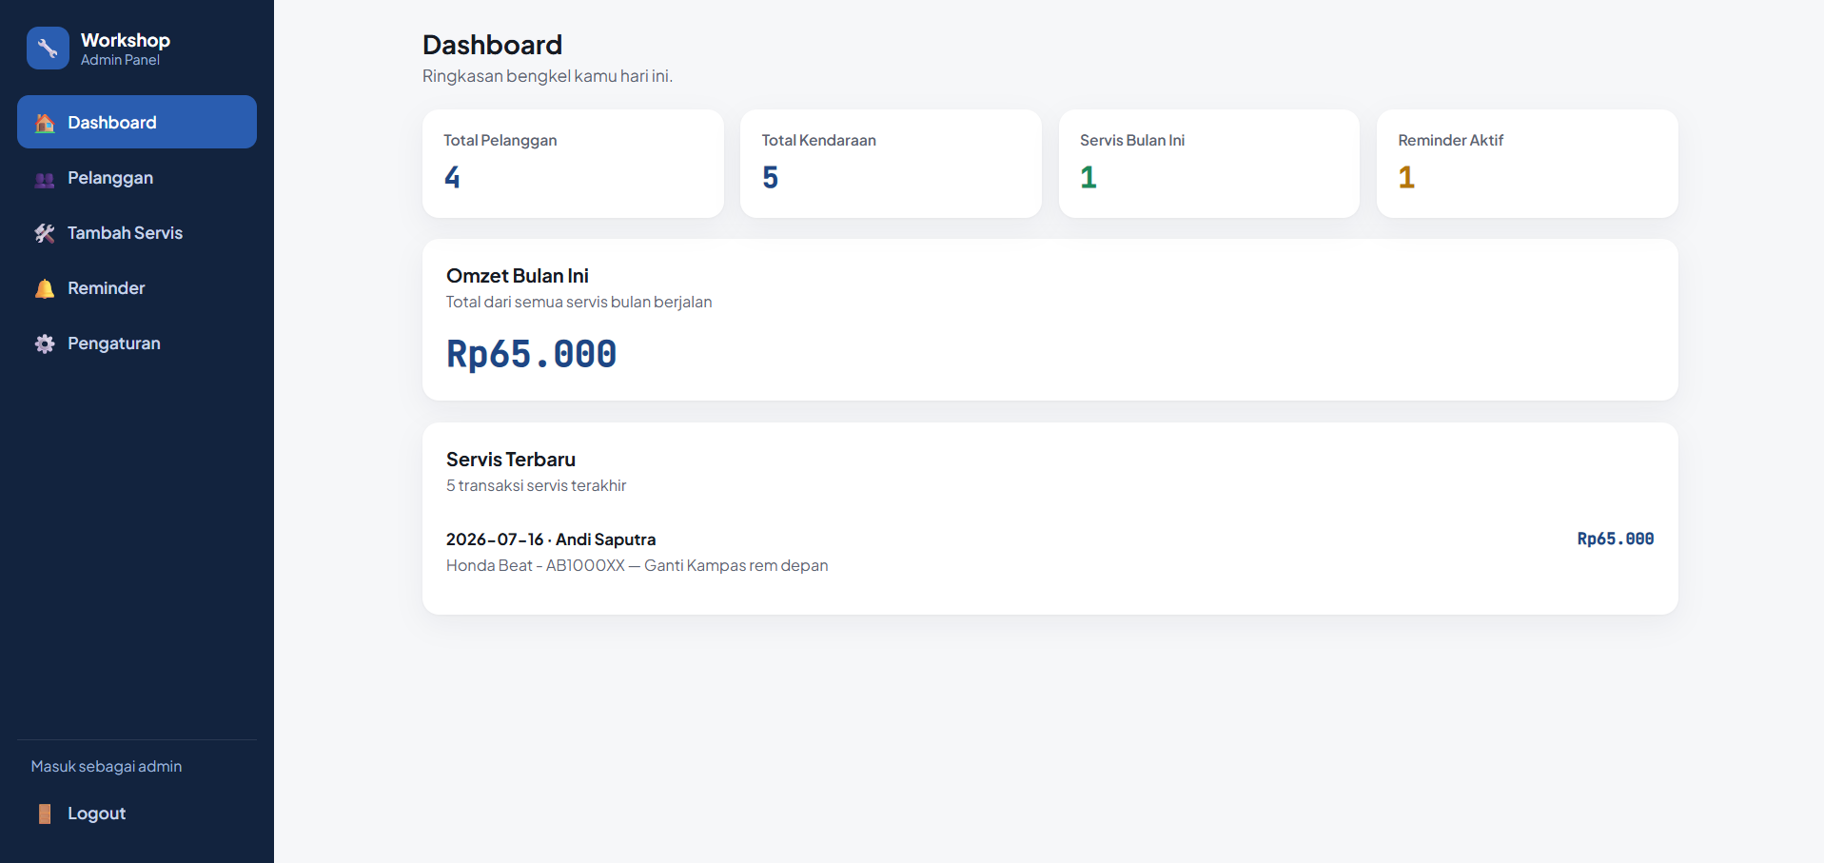Screen dimensions: 1824x863
Task: Click the large Rp65.000 omzet amount
Action: coord(532,354)
